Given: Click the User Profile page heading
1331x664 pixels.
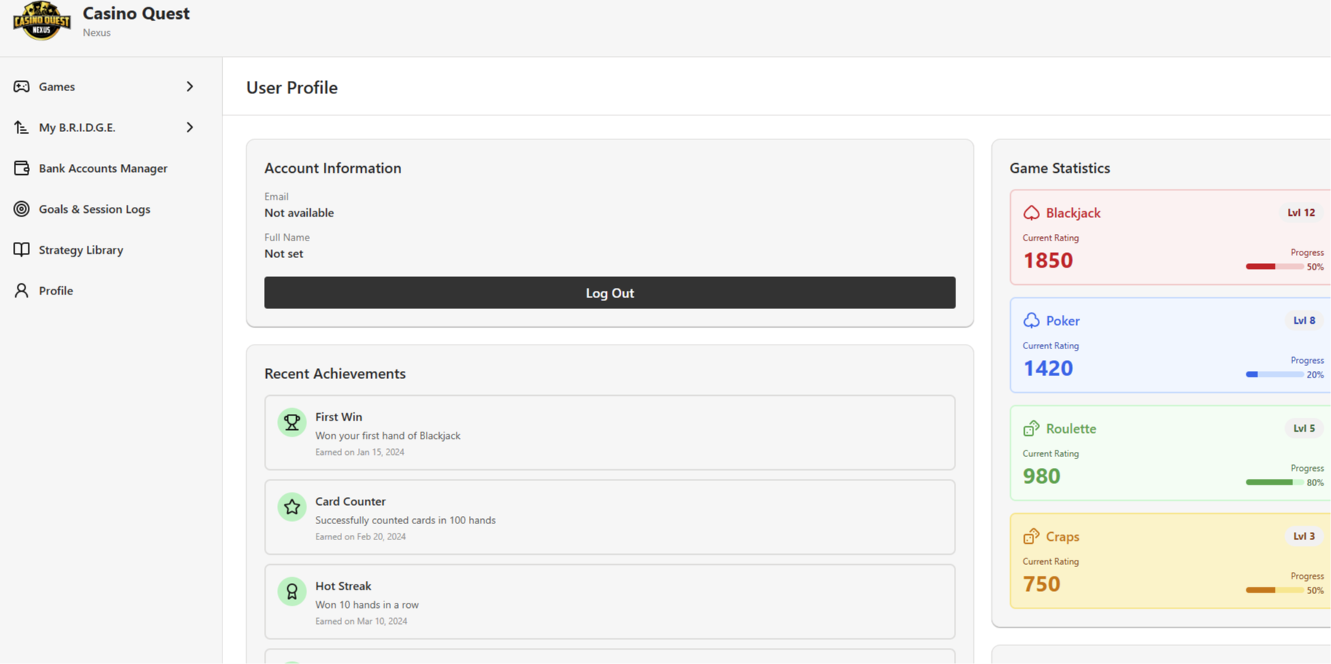Looking at the screenshot, I should pyautogui.click(x=292, y=87).
